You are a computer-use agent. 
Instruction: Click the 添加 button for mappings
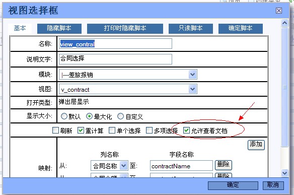click(256, 145)
